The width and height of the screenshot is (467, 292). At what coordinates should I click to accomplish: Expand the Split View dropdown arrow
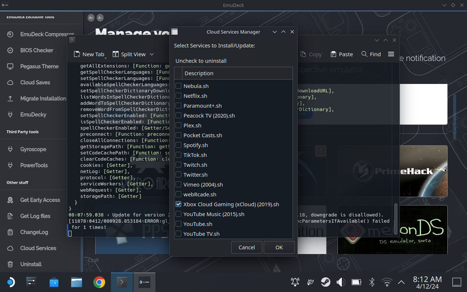click(x=152, y=54)
